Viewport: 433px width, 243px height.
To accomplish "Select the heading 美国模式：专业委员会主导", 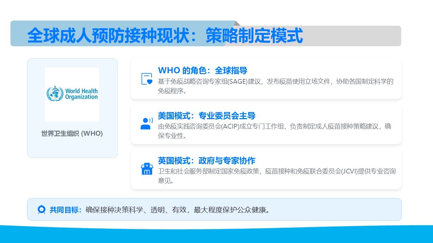I will coord(206,116).
